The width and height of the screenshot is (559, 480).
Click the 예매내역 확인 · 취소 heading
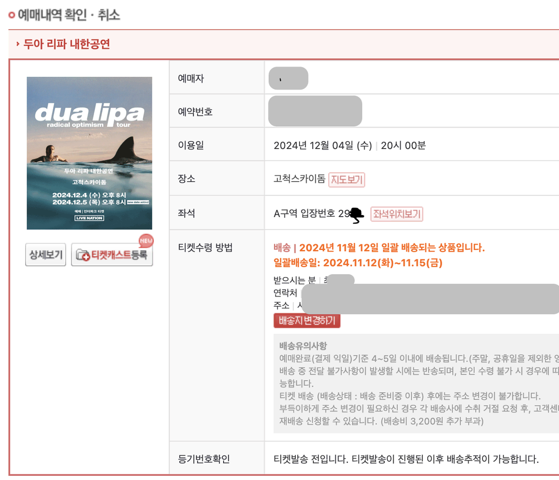pyautogui.click(x=69, y=15)
